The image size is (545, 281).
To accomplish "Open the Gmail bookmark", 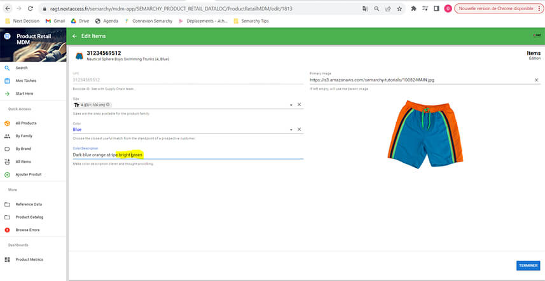I will point(55,21).
